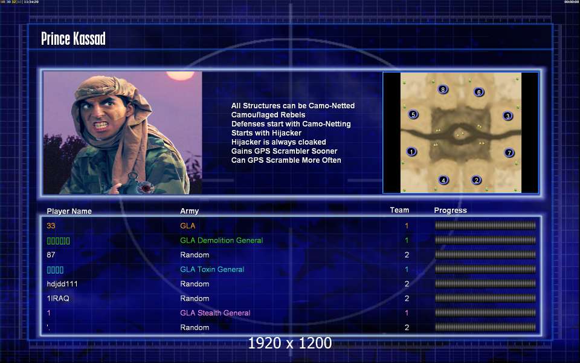The height and width of the screenshot is (363, 580).
Task: Click the progress bar for player 87
Action: tap(485, 255)
